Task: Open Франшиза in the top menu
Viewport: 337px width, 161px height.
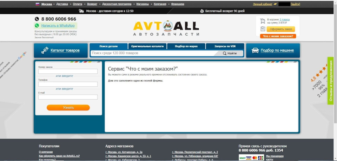Action: [x=178, y=4]
